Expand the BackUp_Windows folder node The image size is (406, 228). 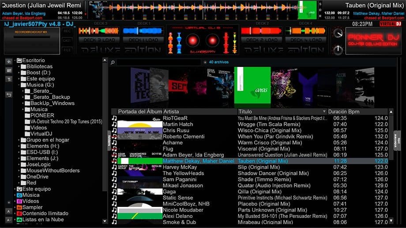coord(23,103)
